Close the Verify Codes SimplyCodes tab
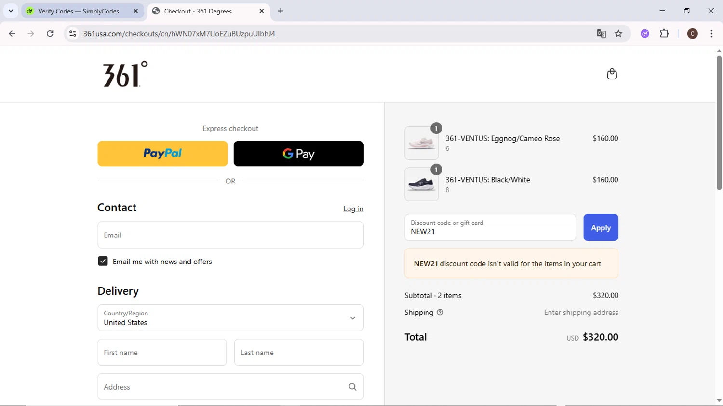This screenshot has height=406, width=723. (x=135, y=11)
